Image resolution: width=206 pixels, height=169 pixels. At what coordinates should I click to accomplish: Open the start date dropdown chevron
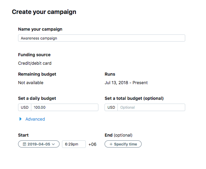pyautogui.click(x=53, y=144)
